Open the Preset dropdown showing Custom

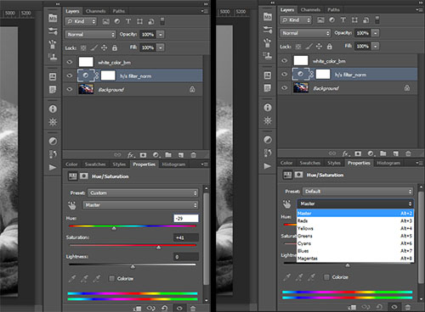click(143, 192)
